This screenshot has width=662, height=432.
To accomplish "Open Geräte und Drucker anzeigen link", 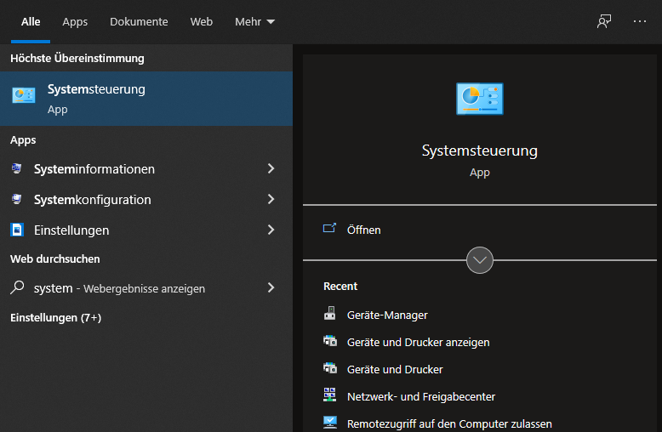I will coord(418,342).
